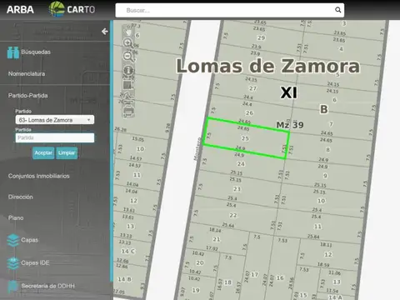
Task: Open the Plano search option
Action: tap(16, 217)
